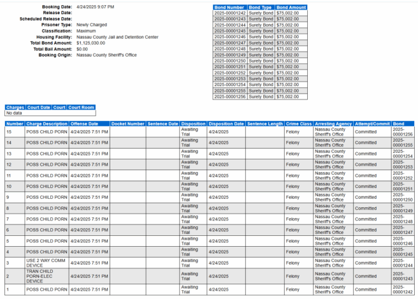Click Committed cell in charge row 9

point(372,197)
